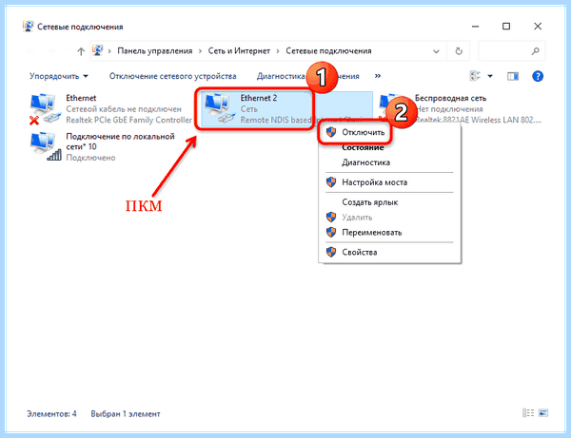The height and width of the screenshot is (438, 571).
Task: Click the Подключение по локальной сети* 10 label
Action: (x=120, y=142)
